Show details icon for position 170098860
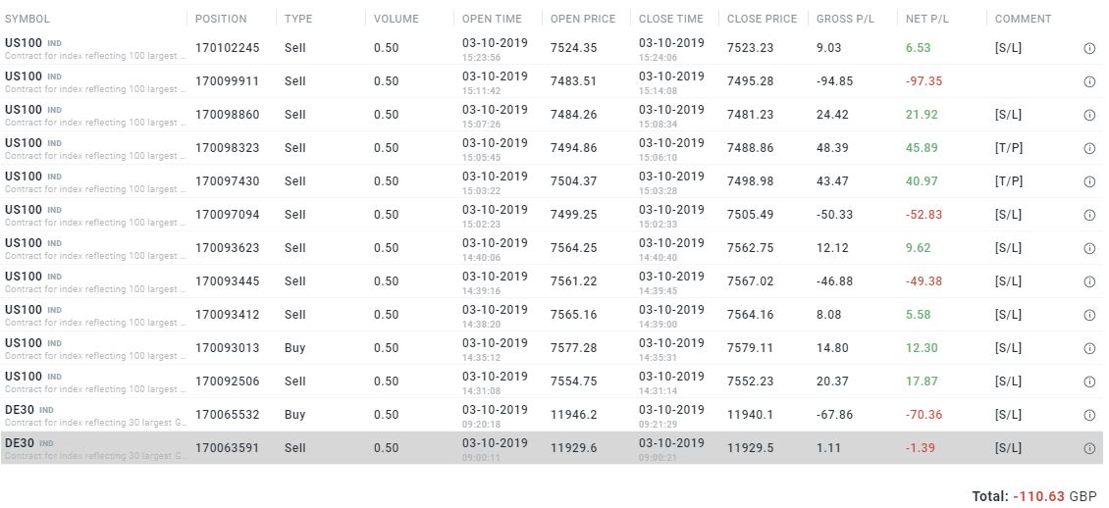 [x=1089, y=115]
